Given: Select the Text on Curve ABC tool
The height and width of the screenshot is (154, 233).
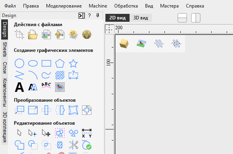Looking at the screenshot, I should 46,86.
